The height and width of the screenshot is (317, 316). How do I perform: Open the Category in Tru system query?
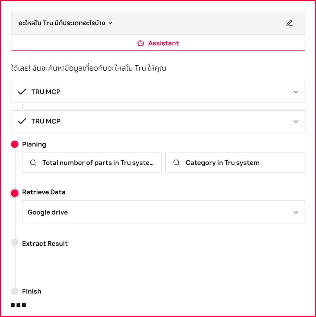pyautogui.click(x=223, y=163)
